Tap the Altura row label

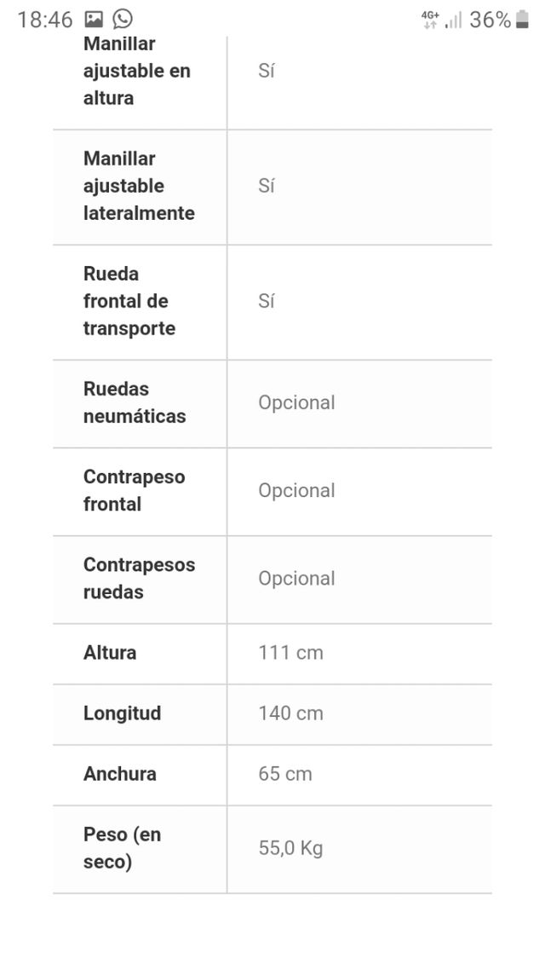[x=110, y=653]
